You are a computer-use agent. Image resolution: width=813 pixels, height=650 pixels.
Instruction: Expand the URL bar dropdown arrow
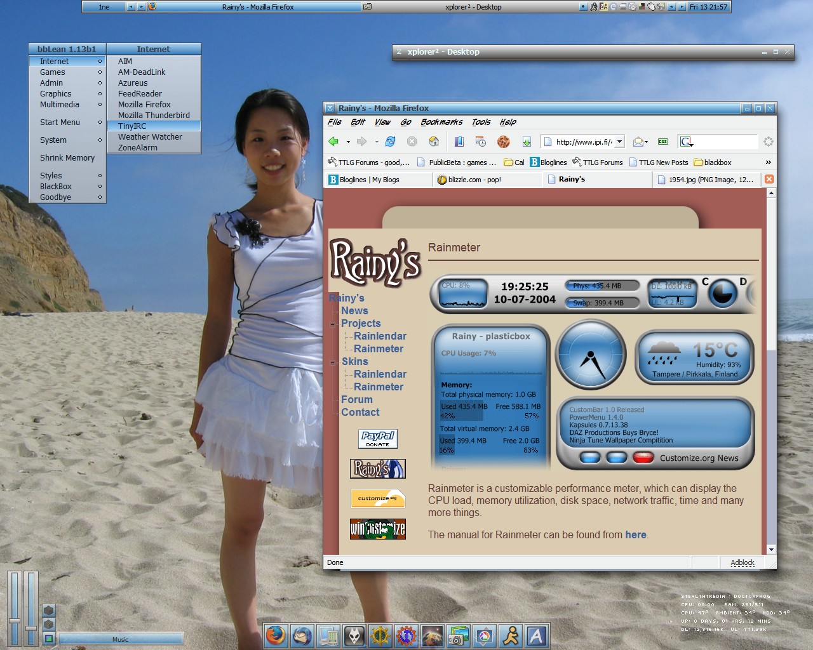click(x=620, y=142)
